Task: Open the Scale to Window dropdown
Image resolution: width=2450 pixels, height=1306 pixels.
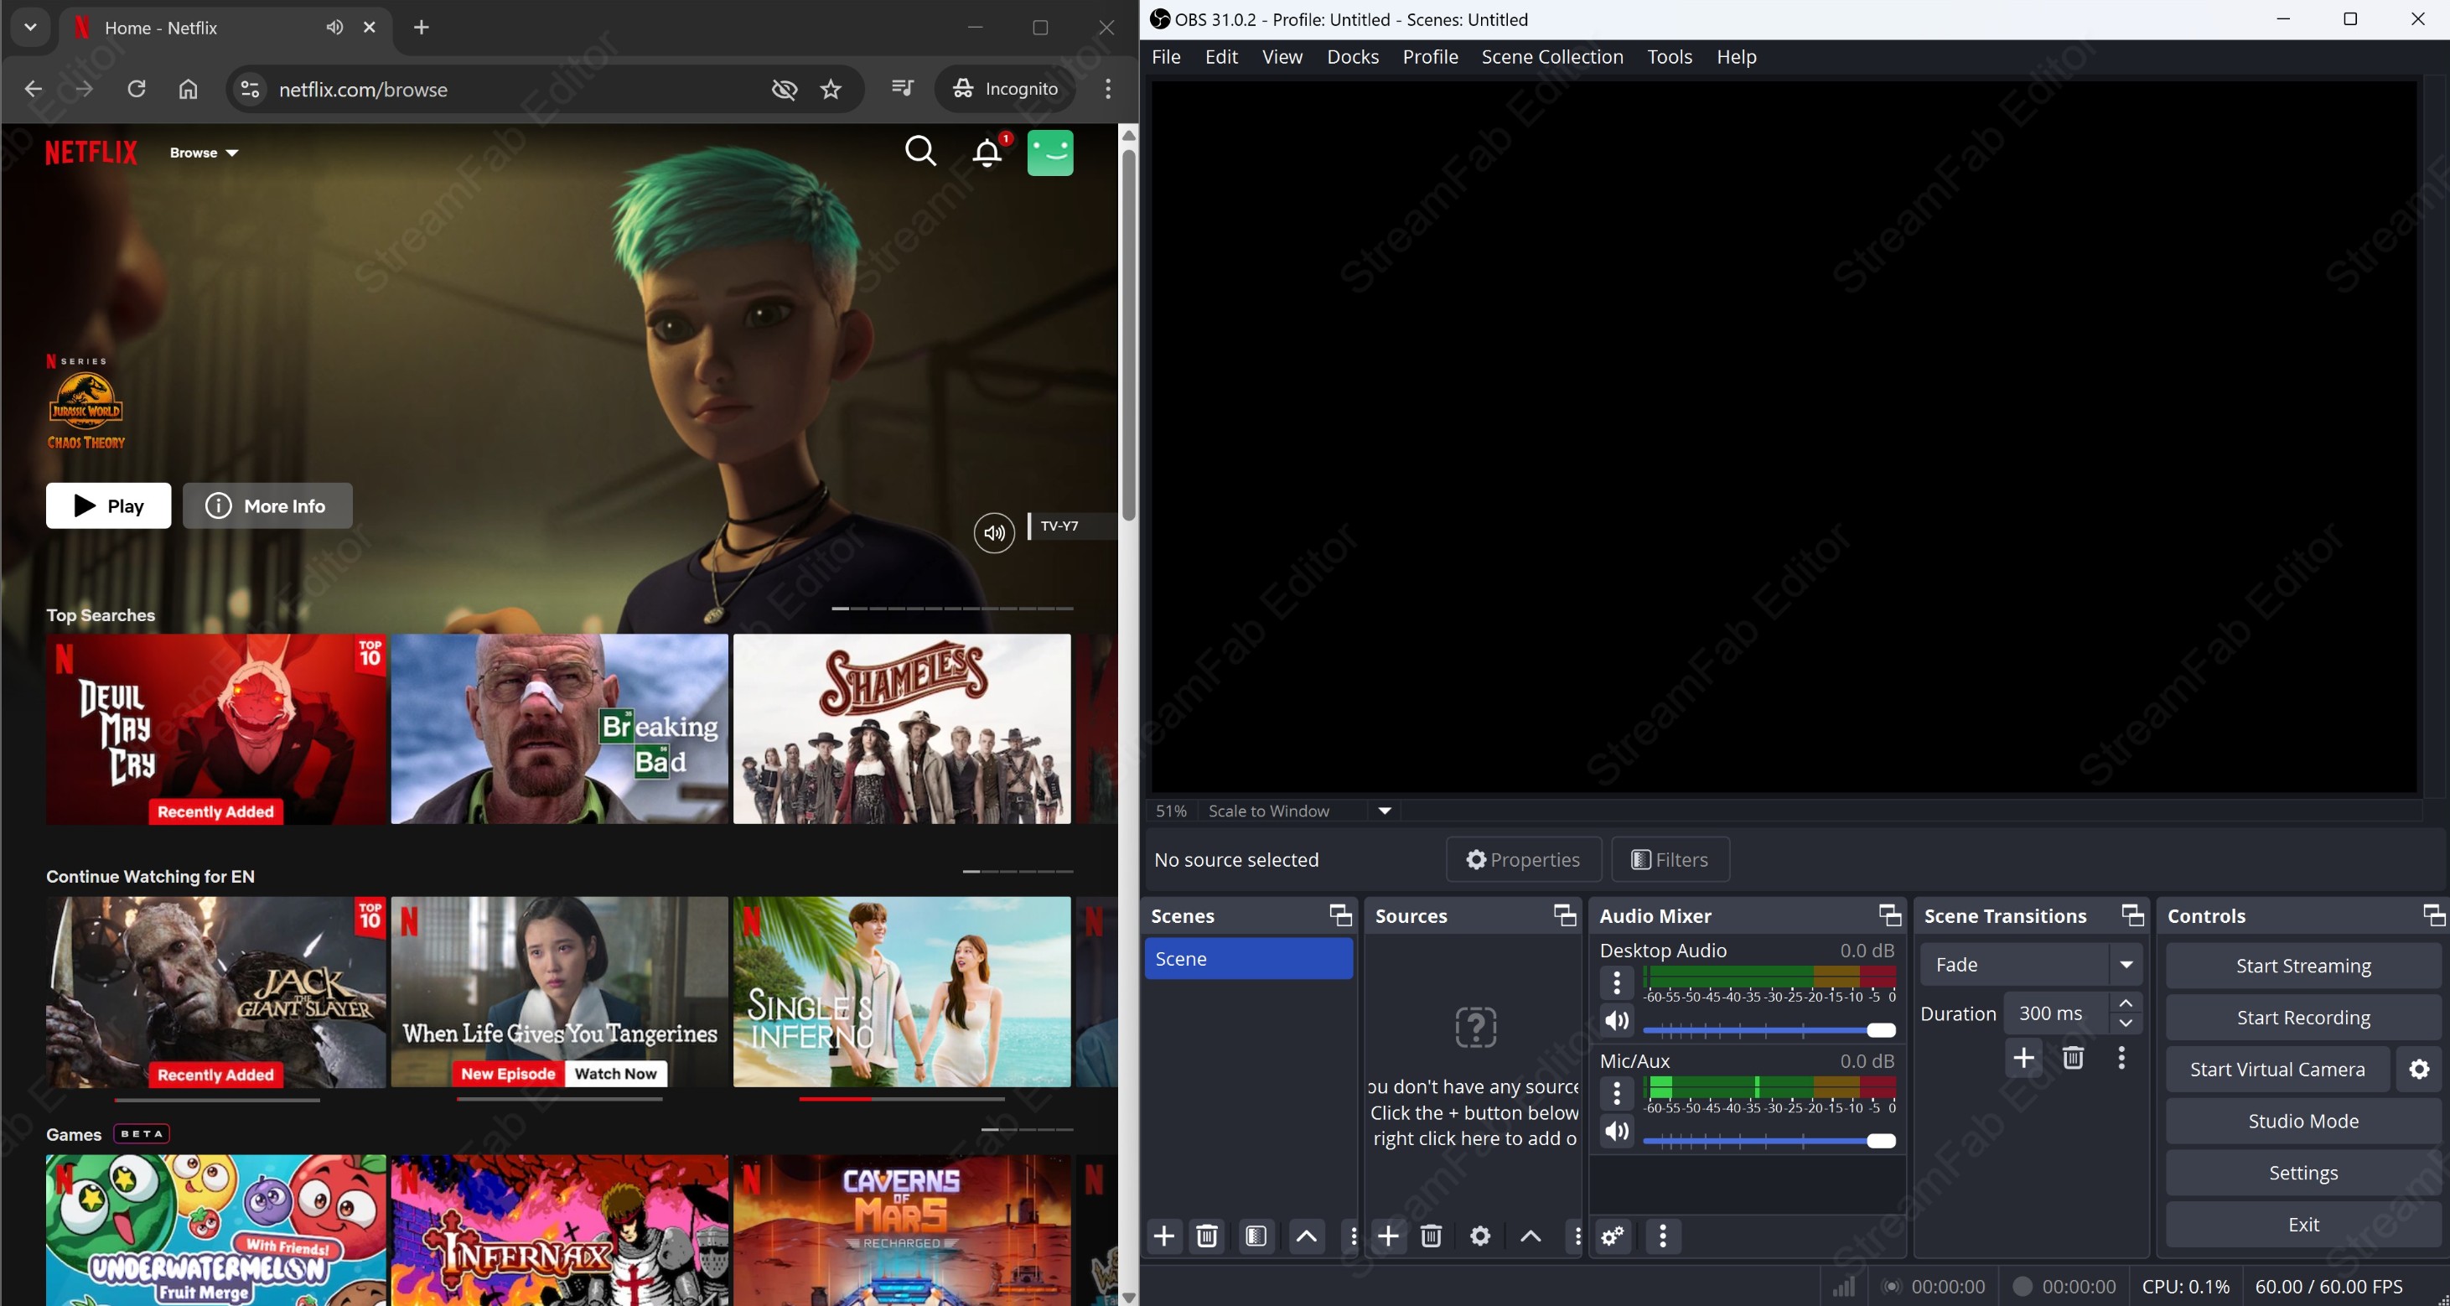Action: coord(1385,811)
